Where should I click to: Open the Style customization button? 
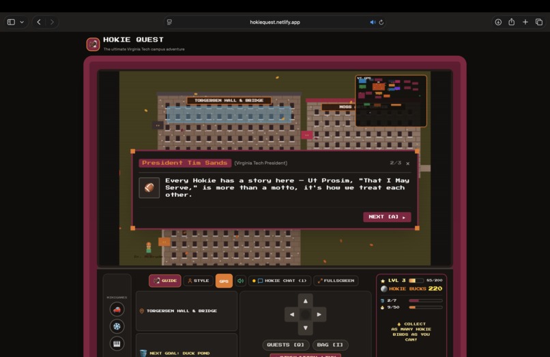(x=198, y=281)
